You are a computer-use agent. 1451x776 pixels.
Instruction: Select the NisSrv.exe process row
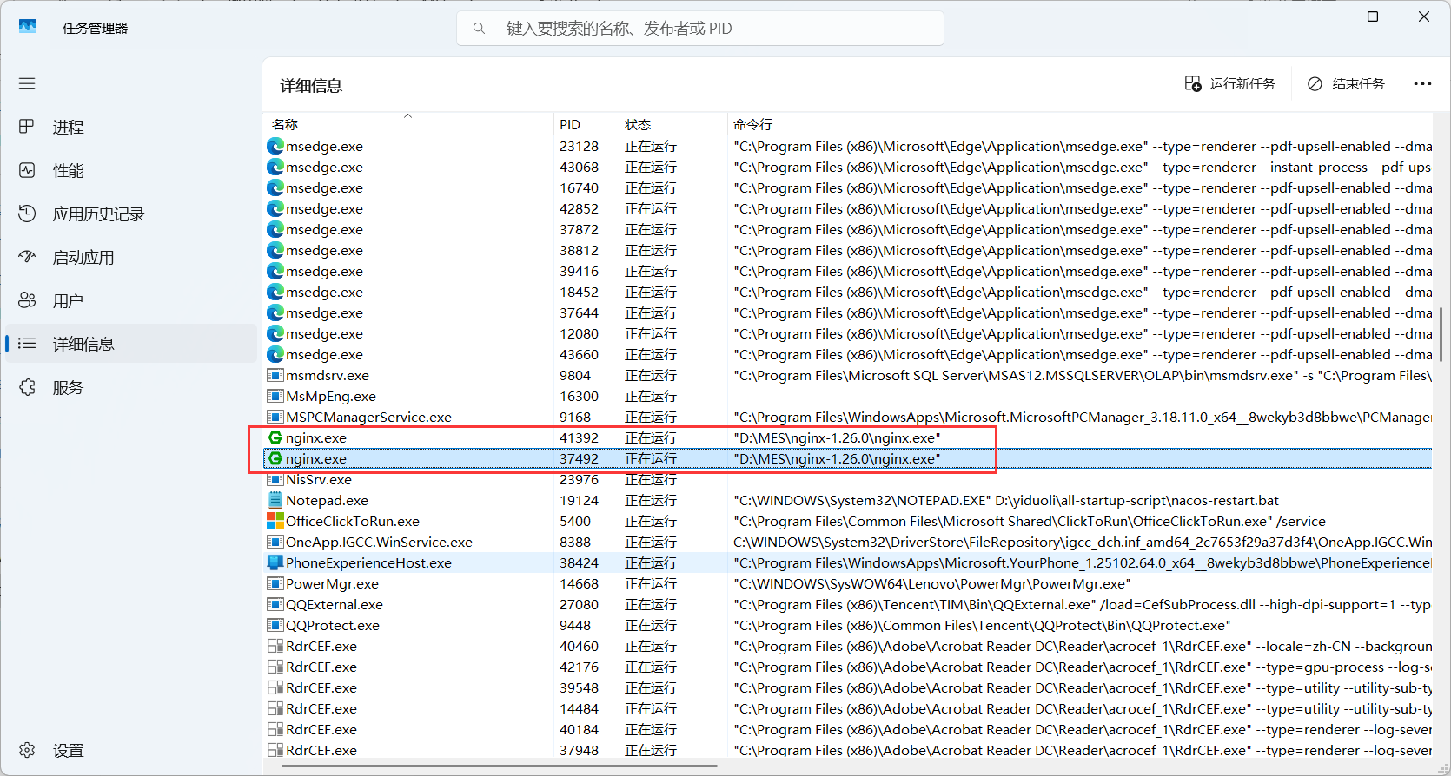pos(847,479)
